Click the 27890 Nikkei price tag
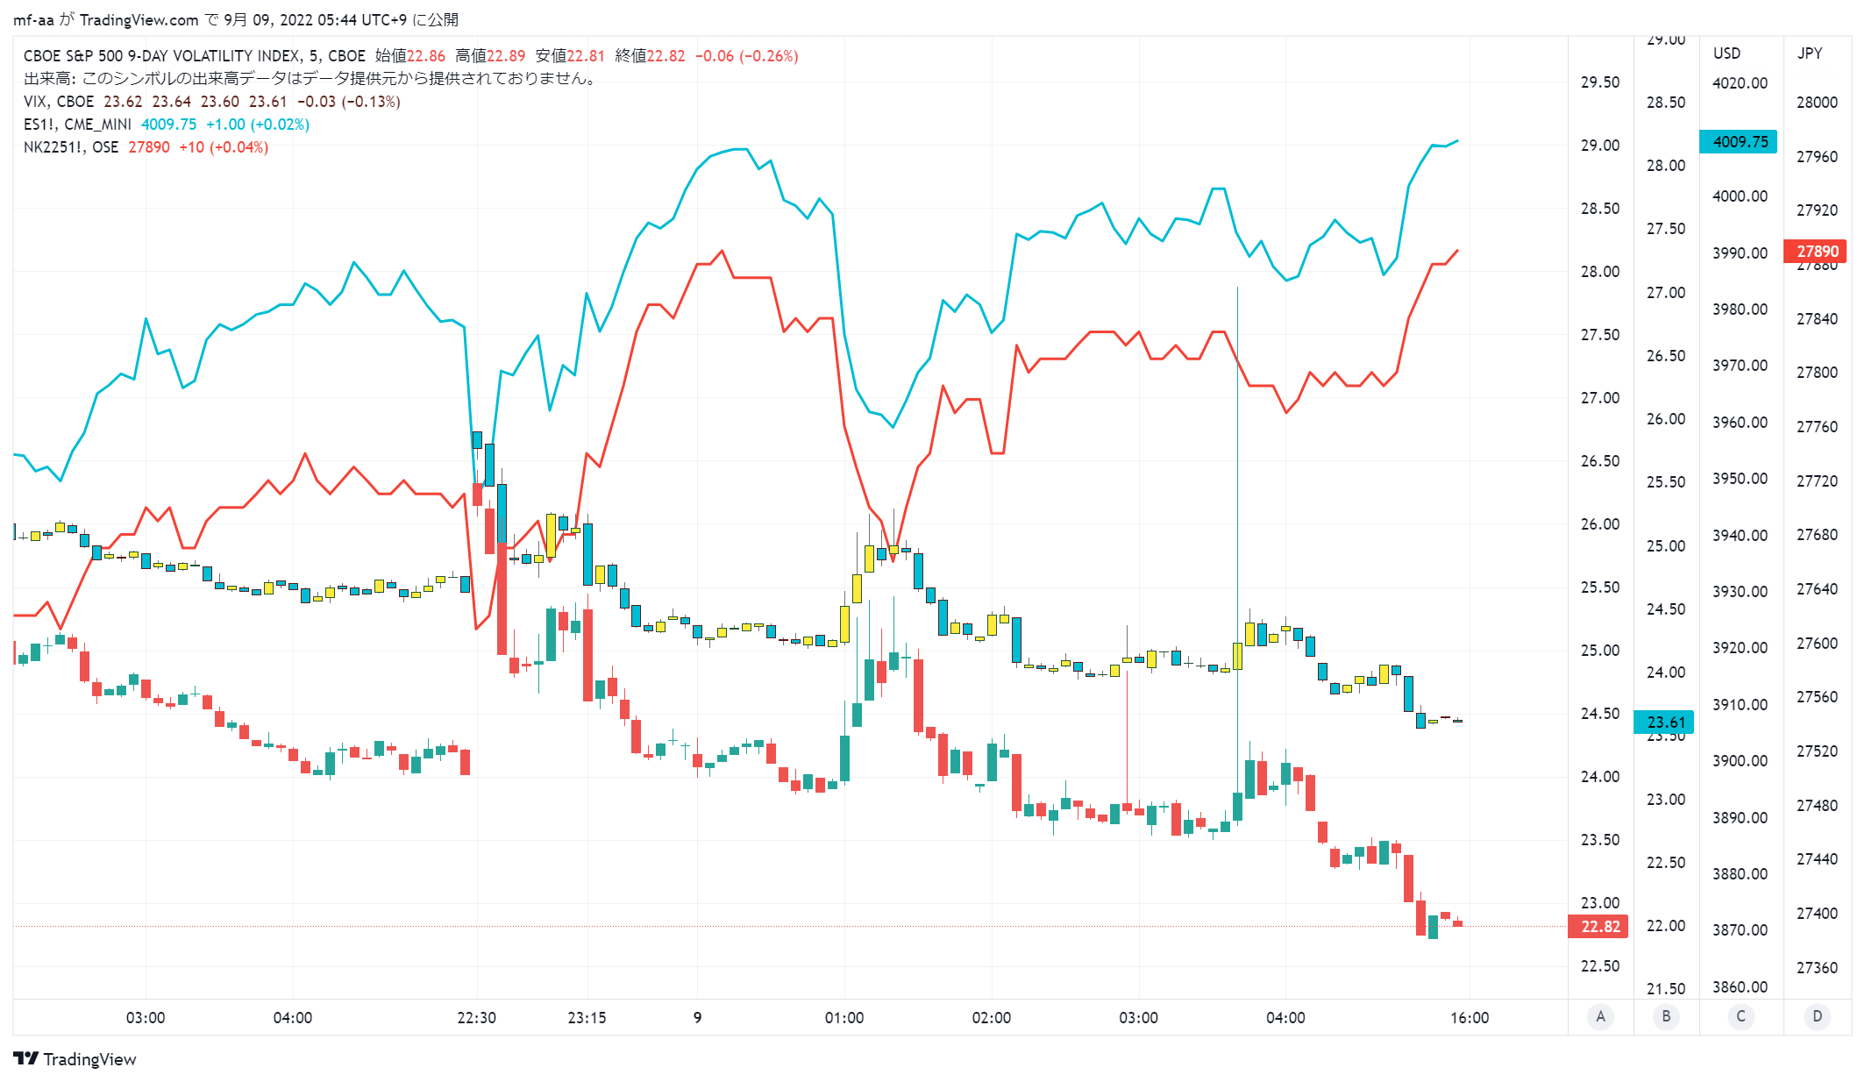This screenshot has width=1865, height=1082. (1817, 252)
